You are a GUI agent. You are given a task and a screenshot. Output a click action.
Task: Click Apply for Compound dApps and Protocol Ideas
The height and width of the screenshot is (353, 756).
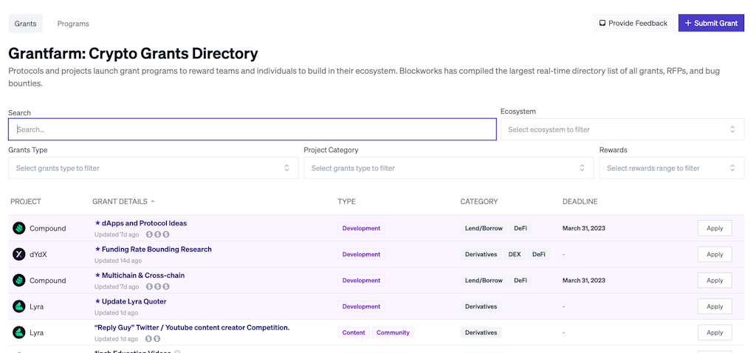point(714,228)
